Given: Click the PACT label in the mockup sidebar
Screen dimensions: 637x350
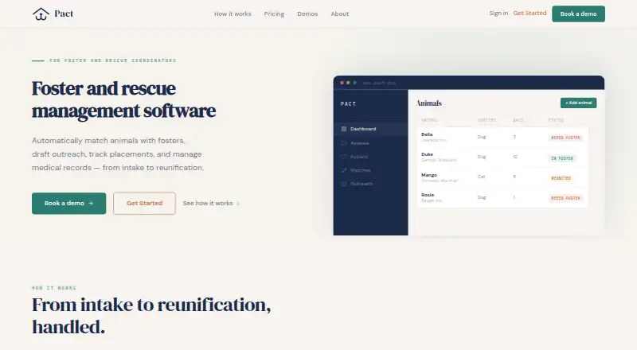Looking at the screenshot, I should (348, 104).
